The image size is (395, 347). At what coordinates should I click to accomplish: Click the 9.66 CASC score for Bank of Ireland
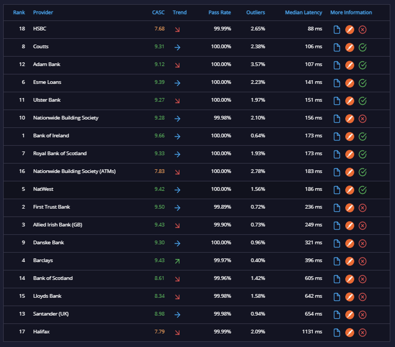point(160,136)
